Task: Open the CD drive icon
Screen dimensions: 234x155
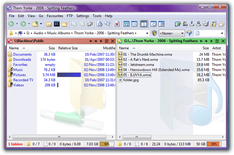Action: (x=206, y=24)
